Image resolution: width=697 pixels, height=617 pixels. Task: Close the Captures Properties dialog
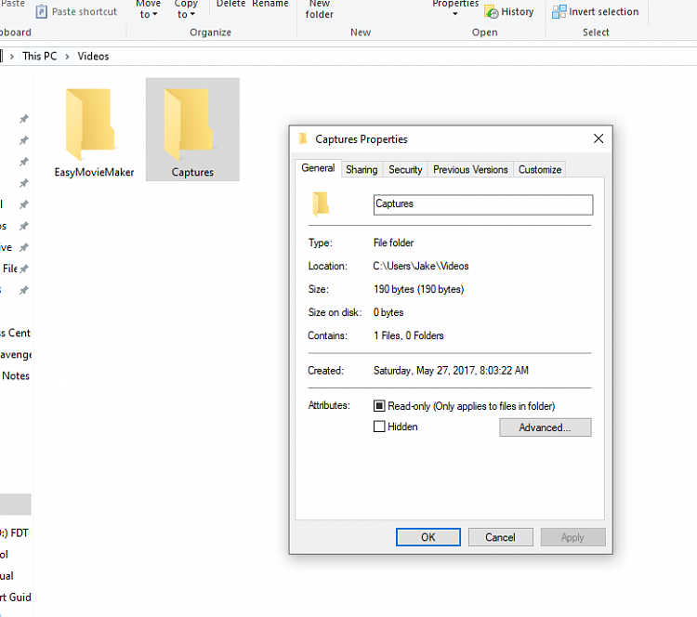point(598,138)
